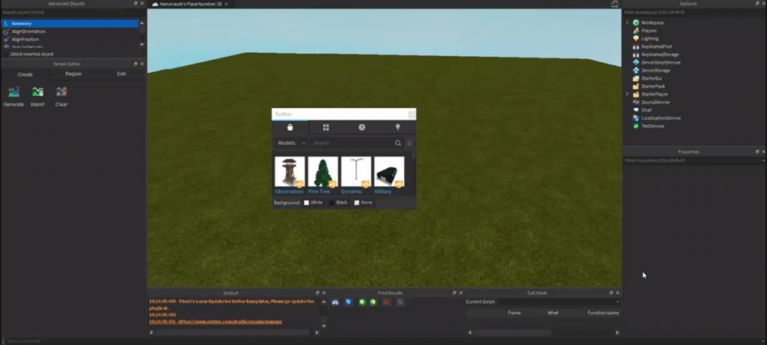
Task: Open the Creations (lightbulb) tab in Toolbox
Action: point(397,127)
